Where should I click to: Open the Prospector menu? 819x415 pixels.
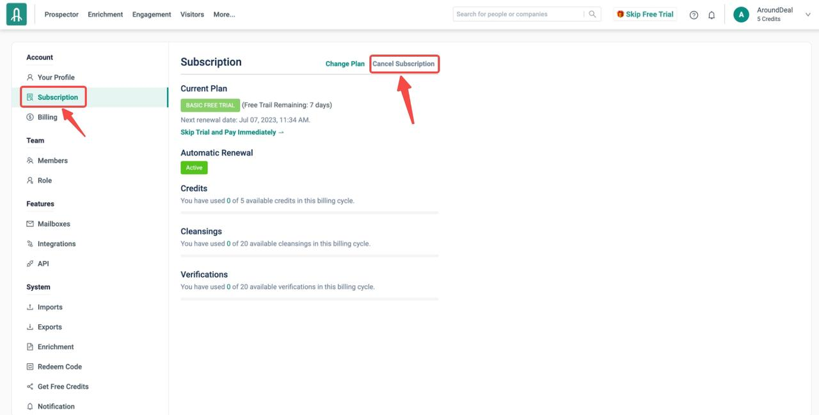click(x=61, y=15)
